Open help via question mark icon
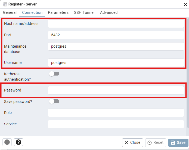 [18, 142]
